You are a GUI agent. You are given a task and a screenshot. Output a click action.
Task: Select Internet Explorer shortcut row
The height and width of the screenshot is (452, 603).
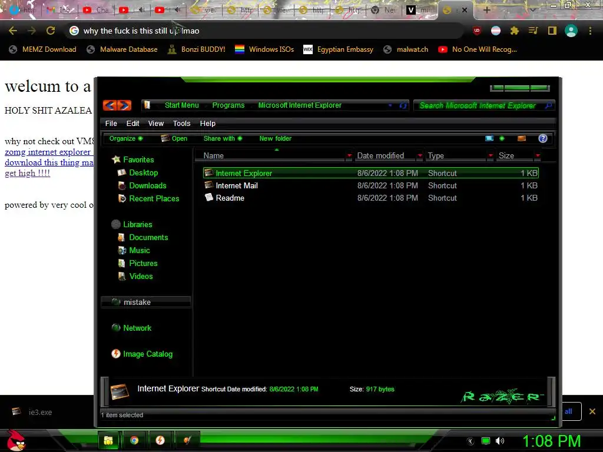click(371, 174)
